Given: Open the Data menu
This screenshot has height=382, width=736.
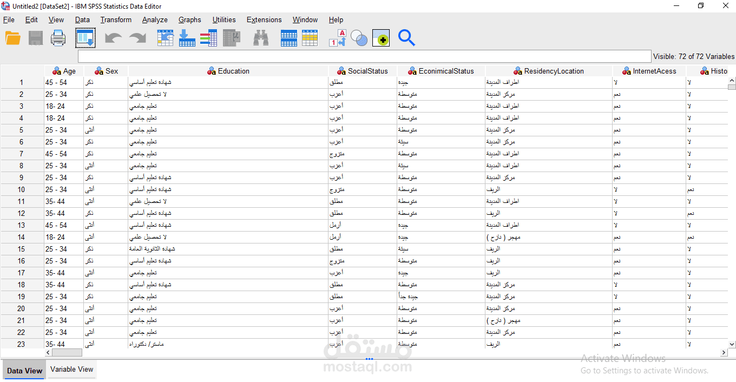Looking at the screenshot, I should tap(82, 19).
